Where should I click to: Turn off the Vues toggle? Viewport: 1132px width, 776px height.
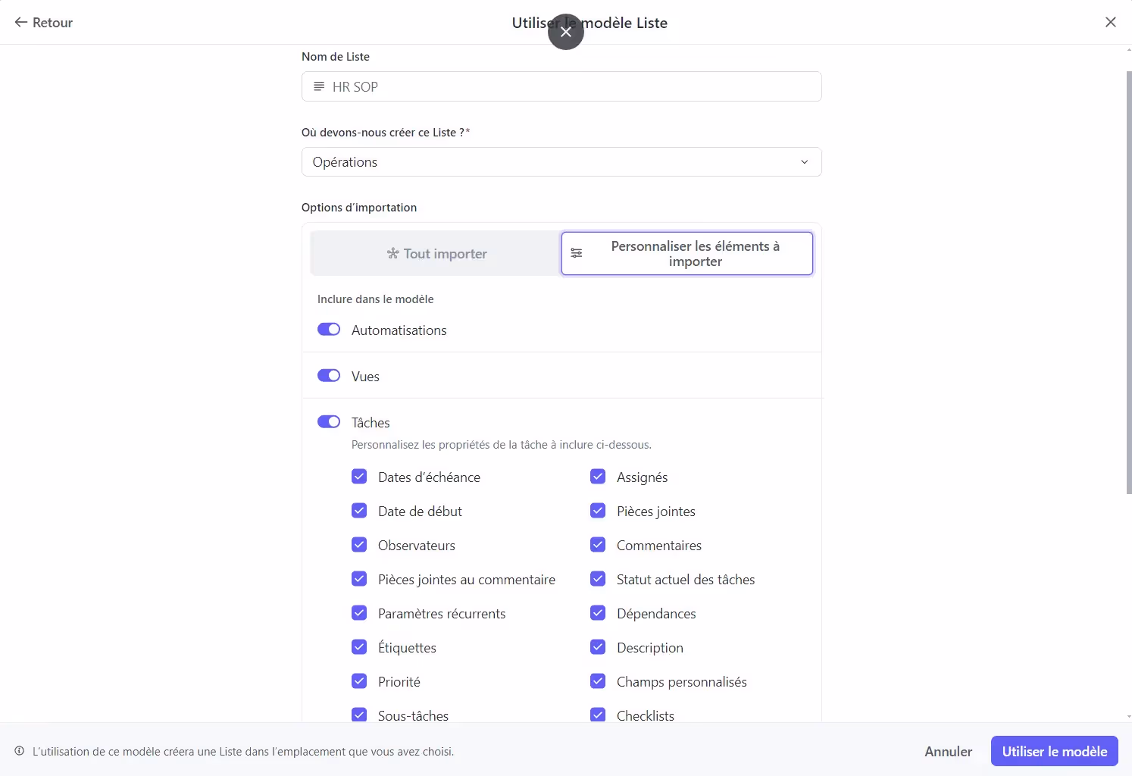click(329, 375)
